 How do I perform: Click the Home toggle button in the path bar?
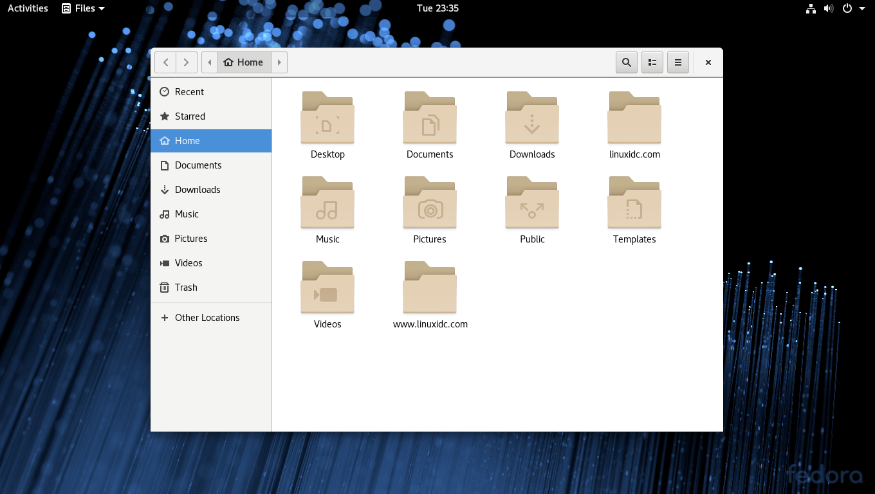244,62
